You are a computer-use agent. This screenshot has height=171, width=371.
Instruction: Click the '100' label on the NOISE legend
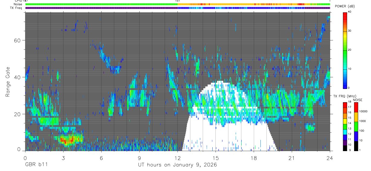pyautogui.click(x=361, y=131)
